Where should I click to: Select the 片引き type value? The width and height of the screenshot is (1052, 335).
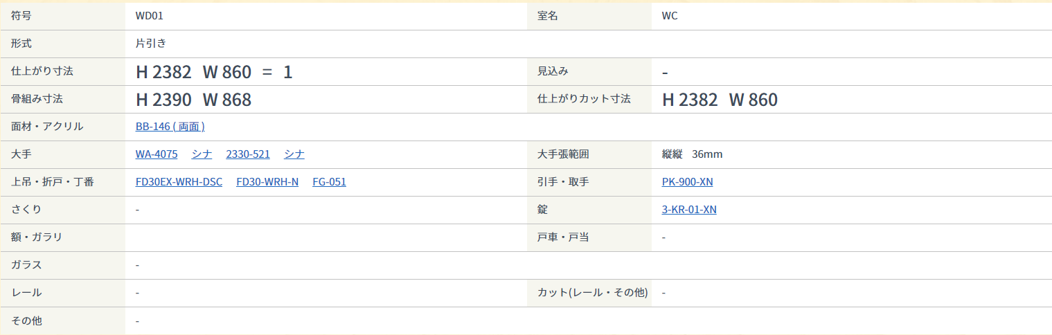(x=151, y=44)
